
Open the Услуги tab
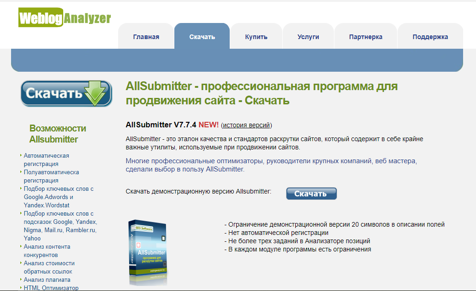click(308, 37)
